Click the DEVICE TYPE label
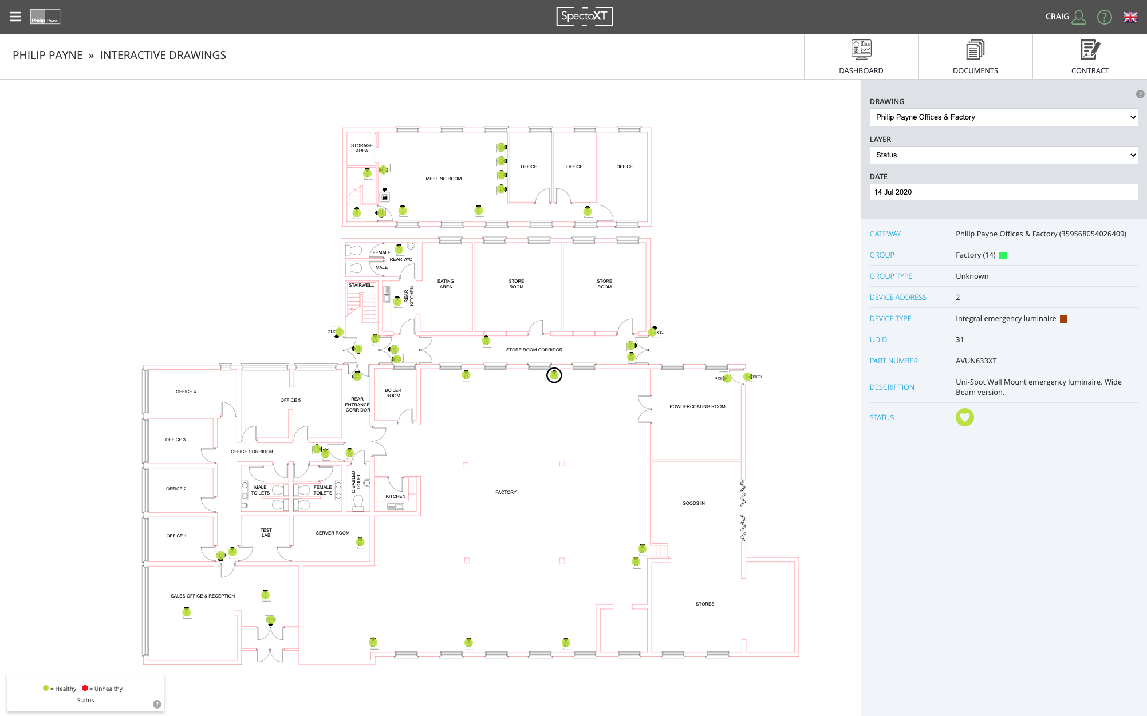The image size is (1147, 716). click(x=890, y=319)
